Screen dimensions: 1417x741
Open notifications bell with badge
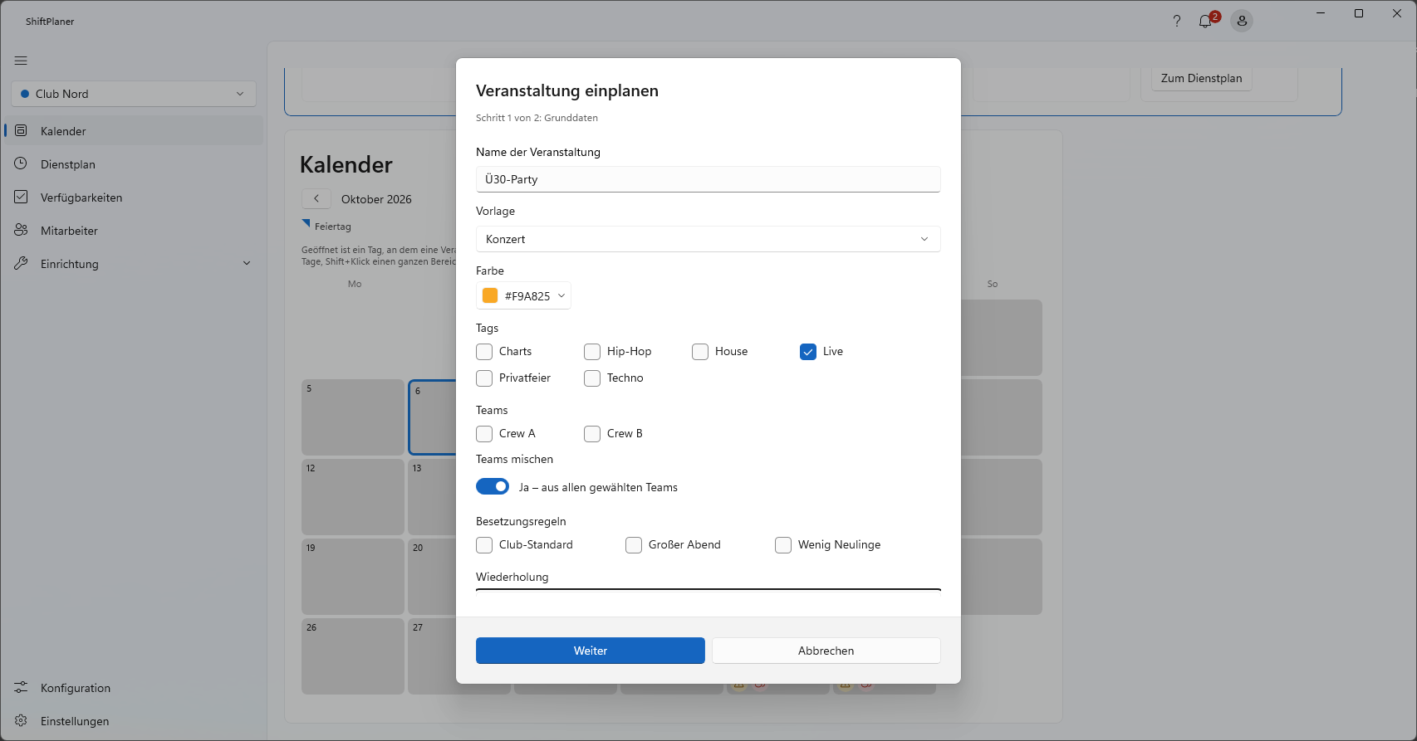click(x=1207, y=21)
